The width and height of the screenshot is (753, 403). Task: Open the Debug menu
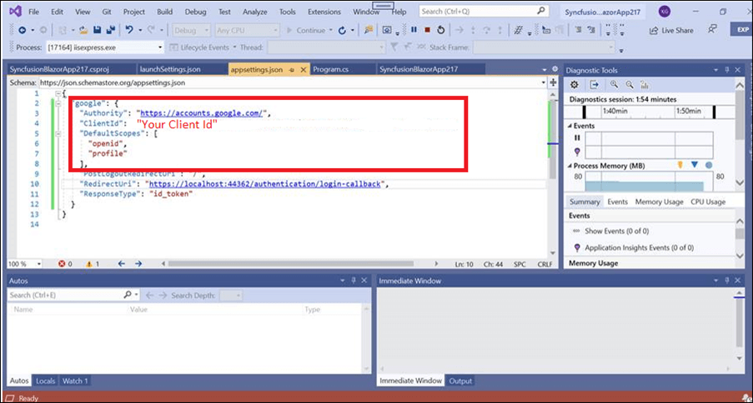coord(195,12)
